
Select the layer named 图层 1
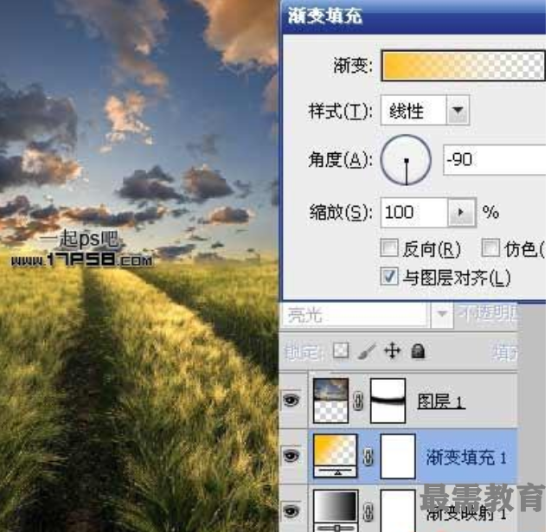pyautogui.click(x=441, y=401)
